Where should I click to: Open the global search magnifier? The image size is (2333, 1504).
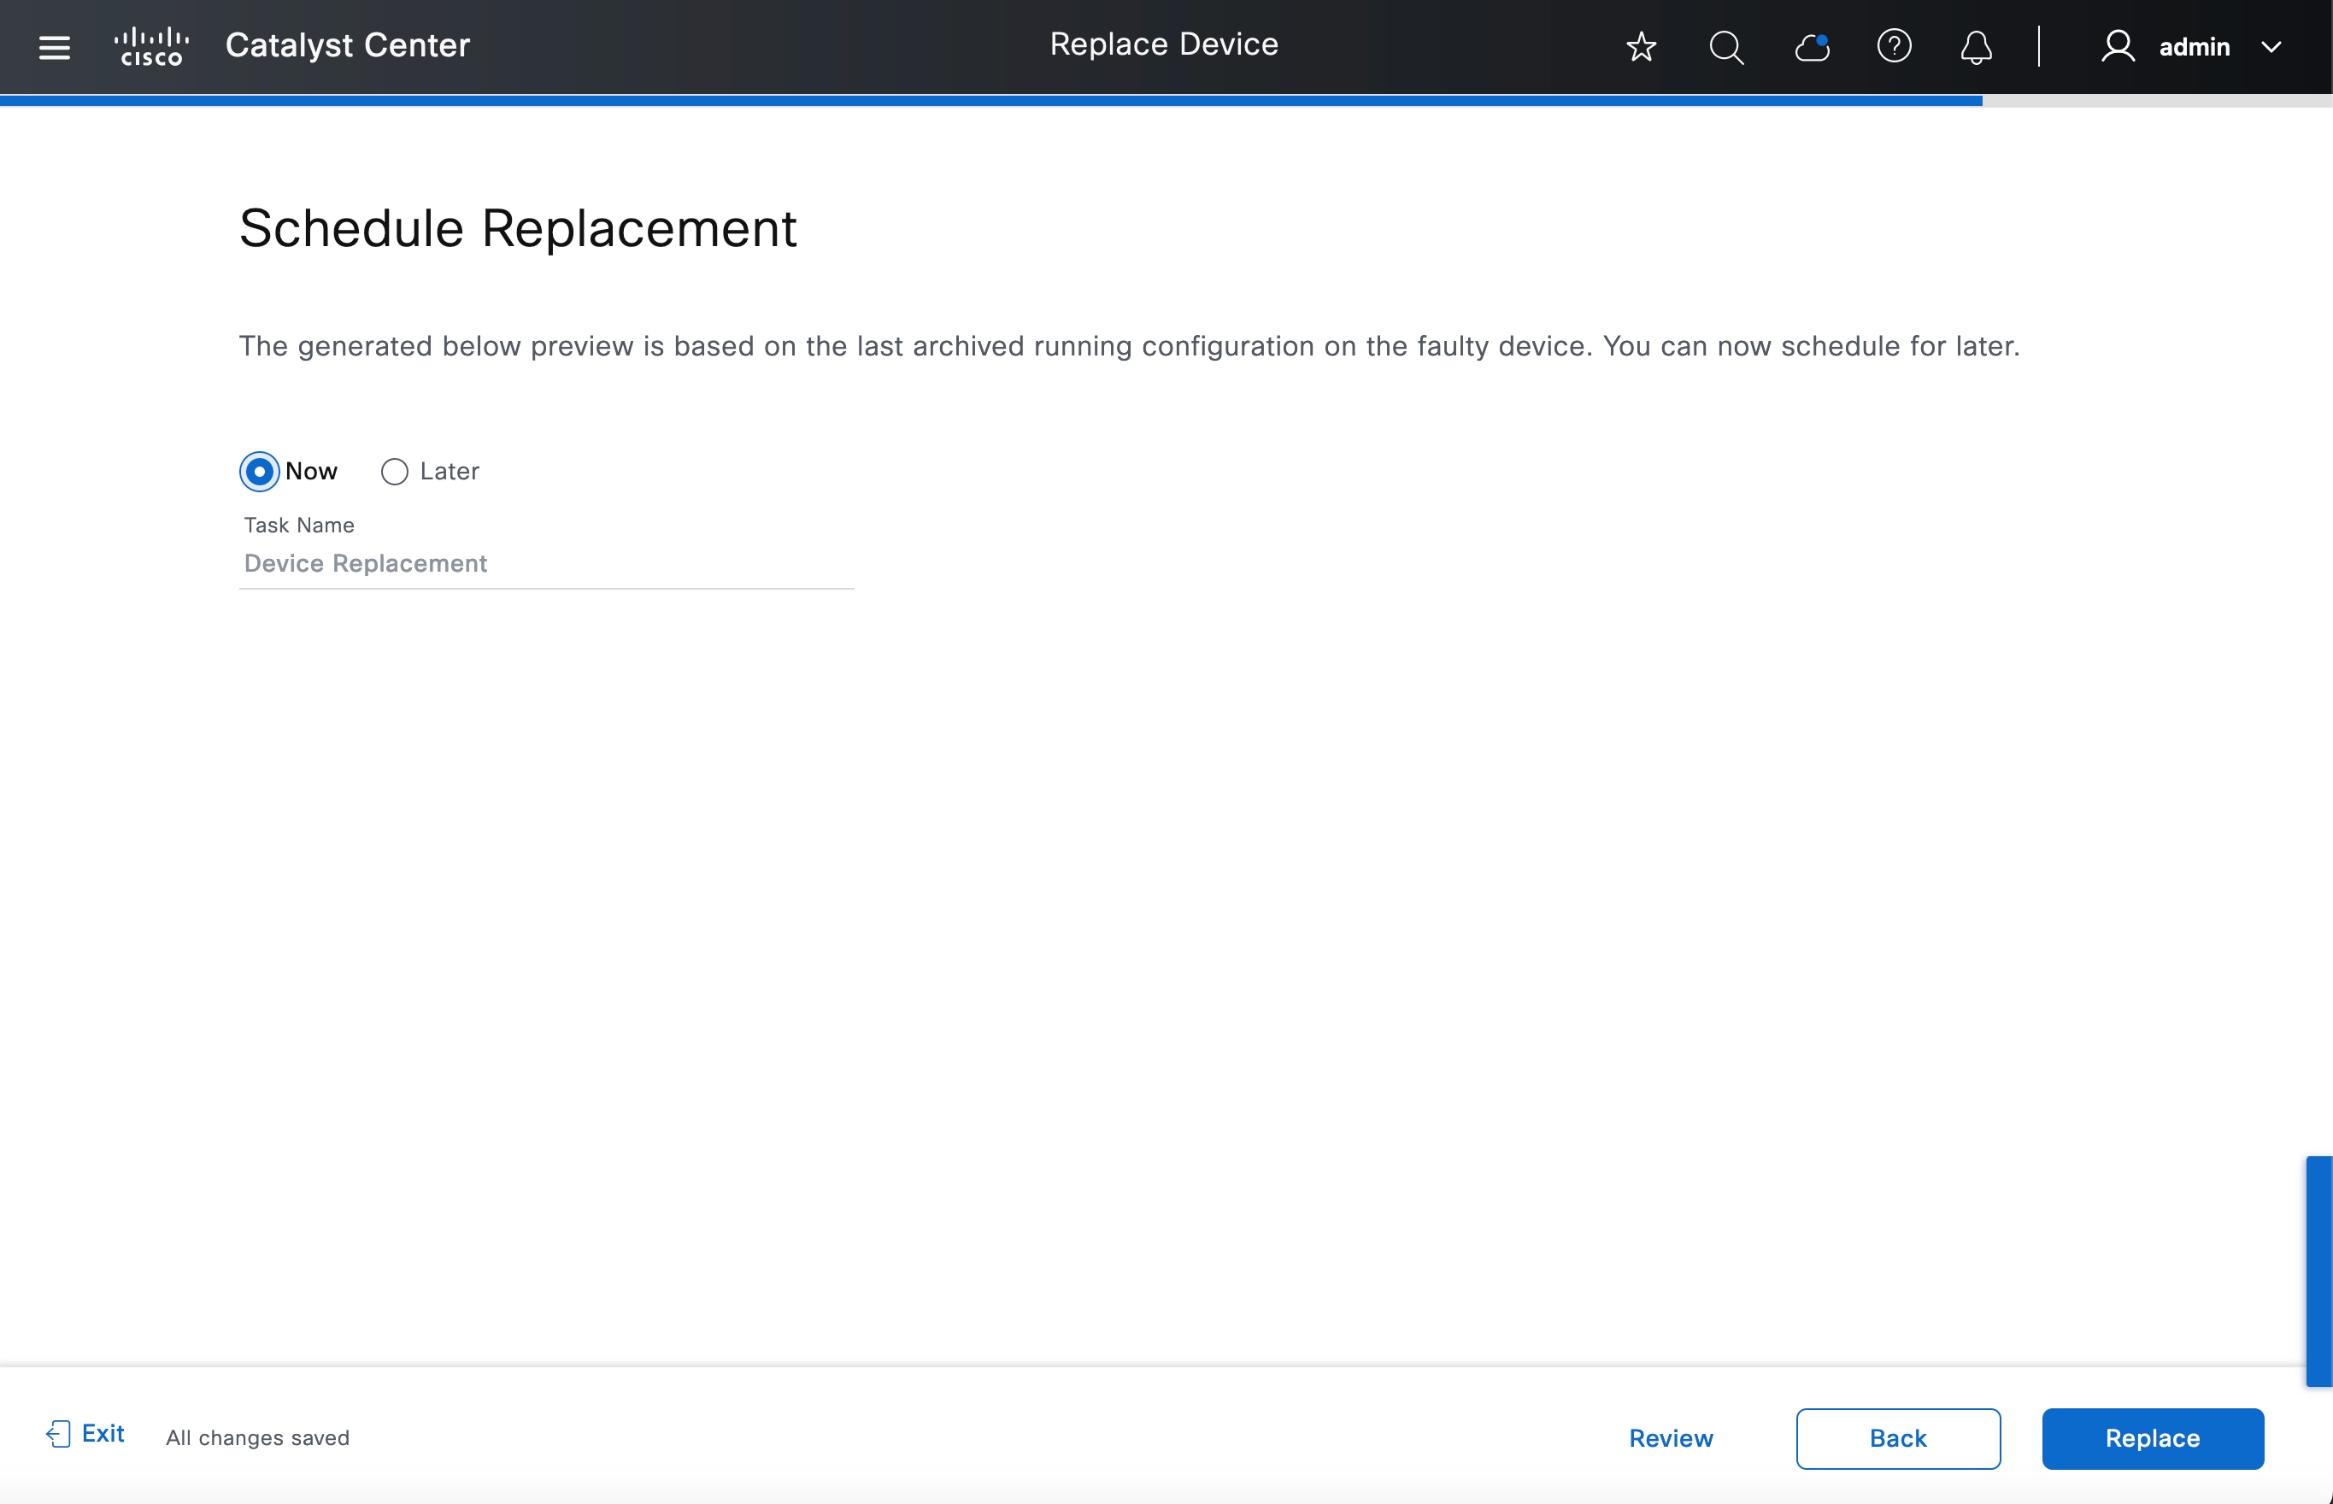pos(1725,47)
